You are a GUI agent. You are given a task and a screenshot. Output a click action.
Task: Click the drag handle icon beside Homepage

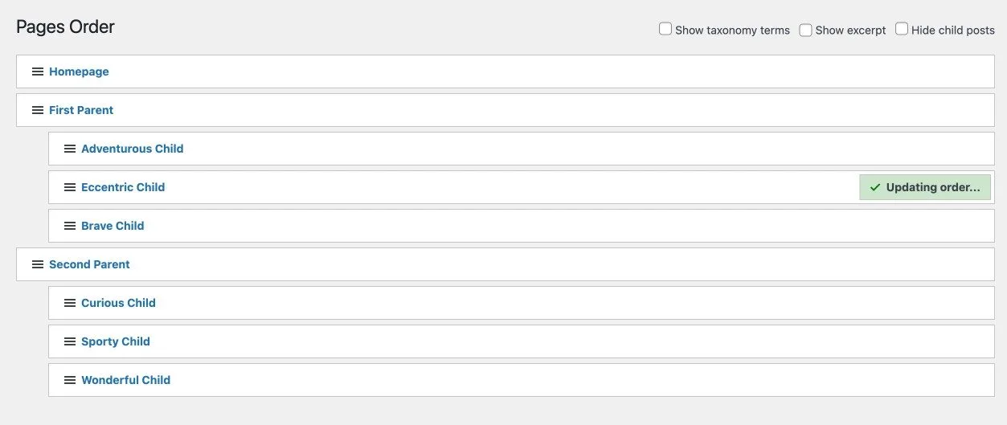click(x=37, y=72)
